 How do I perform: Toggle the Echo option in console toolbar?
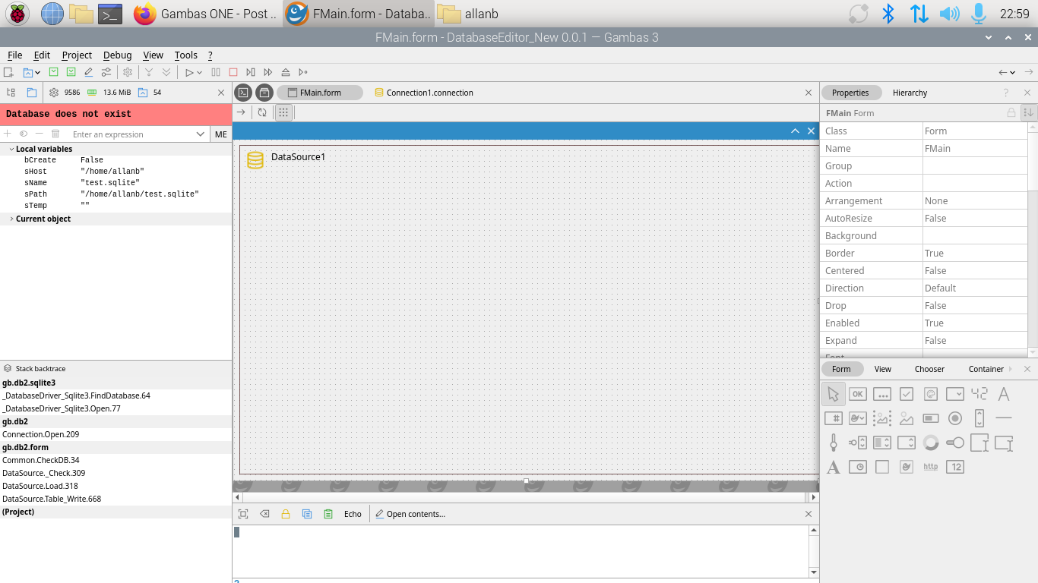point(353,514)
